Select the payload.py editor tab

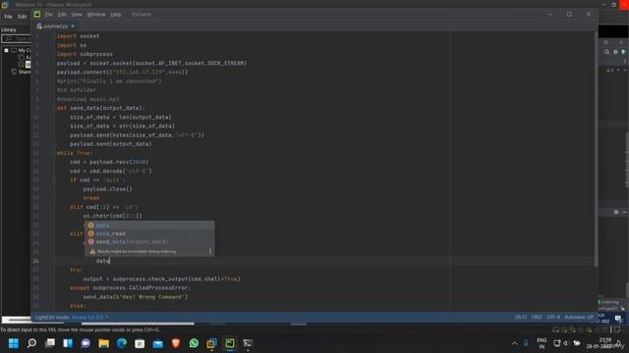point(55,26)
